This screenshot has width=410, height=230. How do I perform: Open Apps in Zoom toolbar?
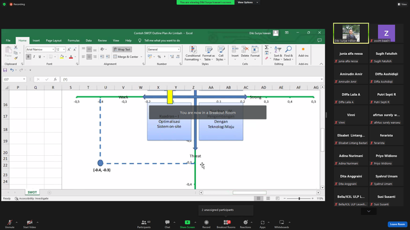[262, 224]
